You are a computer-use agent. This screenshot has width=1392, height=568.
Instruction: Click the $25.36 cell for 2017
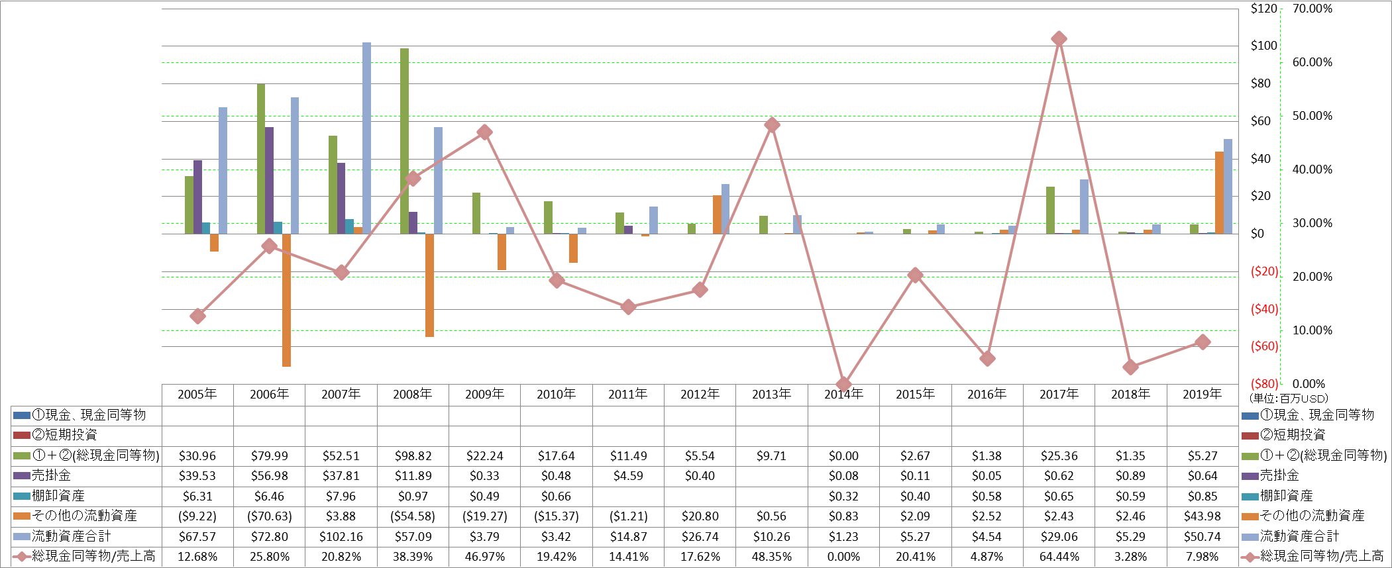[1059, 456]
